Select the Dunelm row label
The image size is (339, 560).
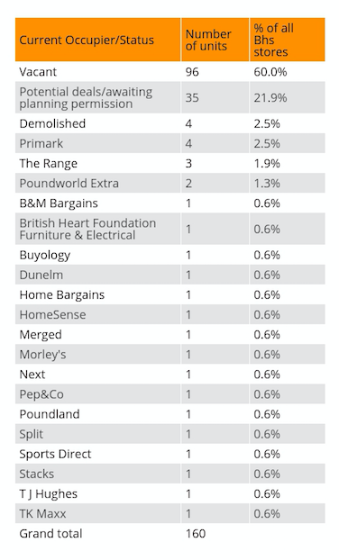(x=41, y=275)
